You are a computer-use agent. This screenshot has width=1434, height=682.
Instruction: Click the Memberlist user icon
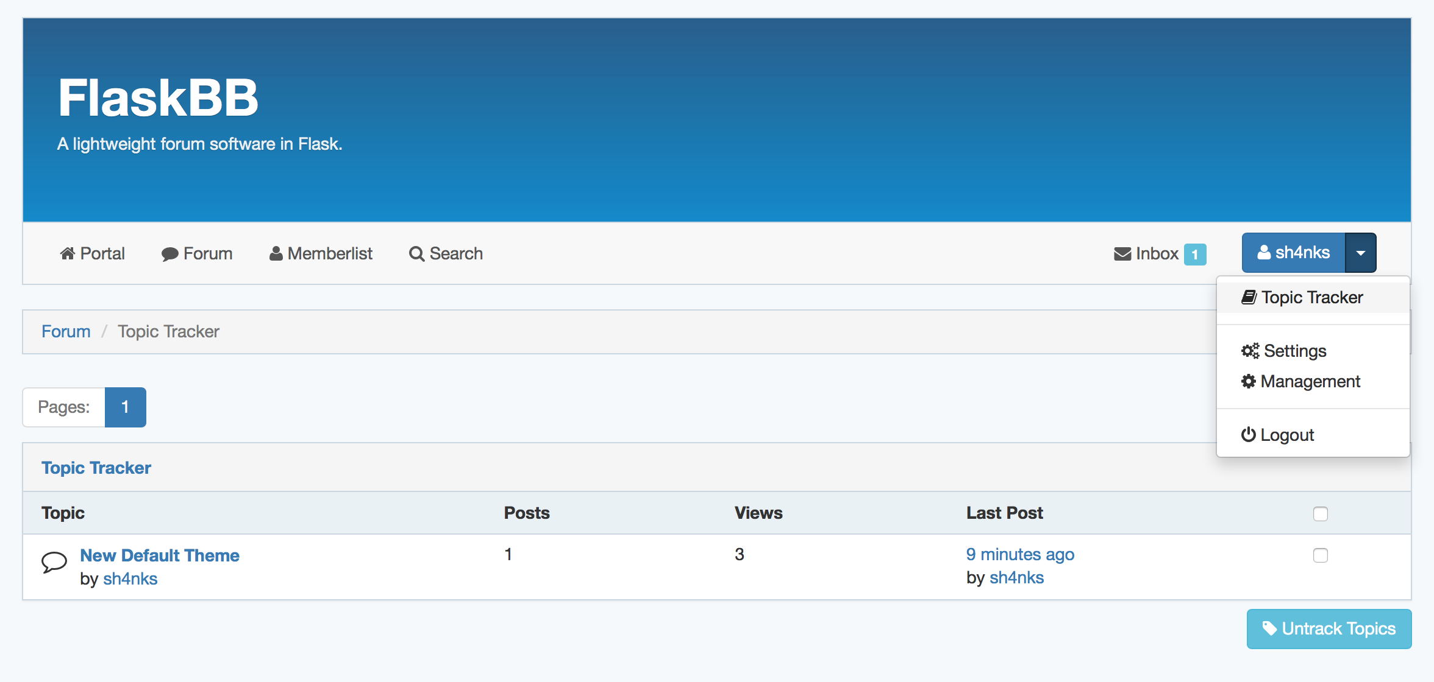point(276,253)
